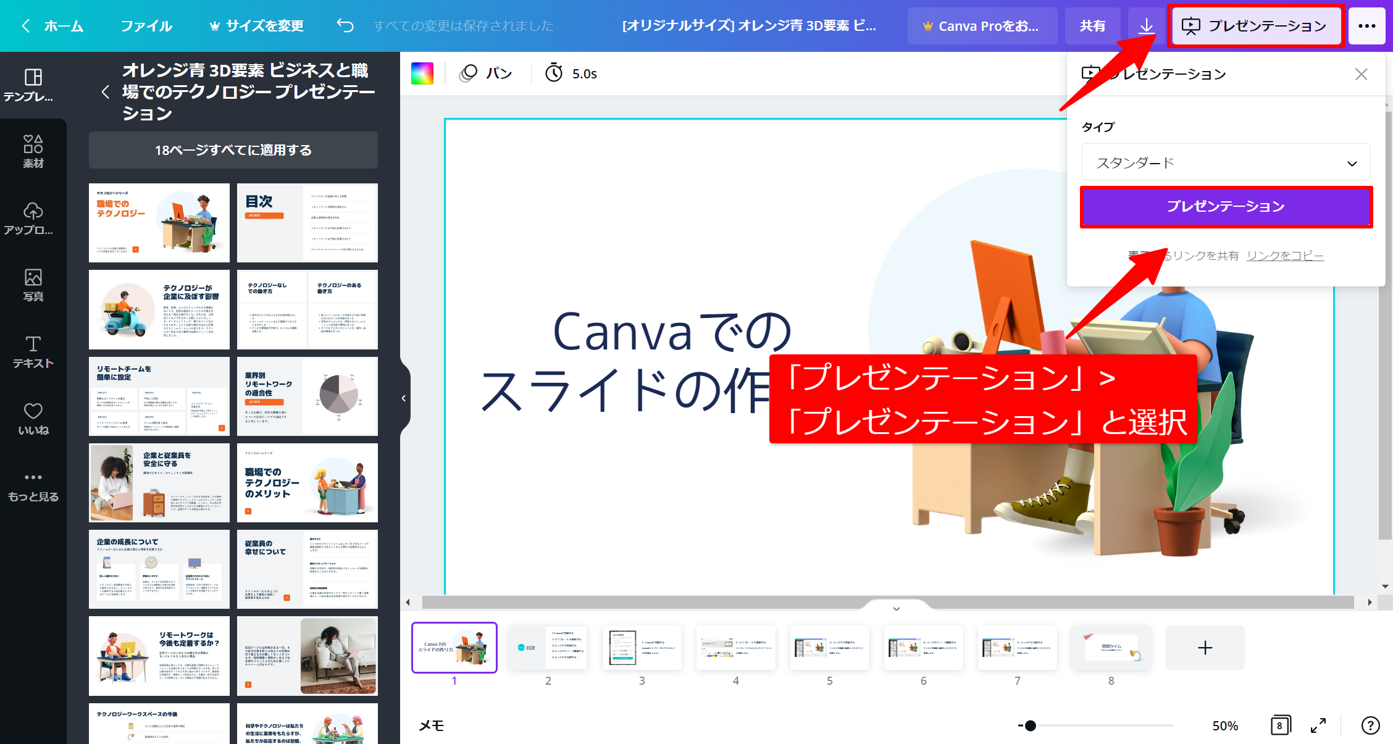Select page 8 thumbnail in the strip
Image resolution: width=1393 pixels, height=744 pixels.
pos(1111,648)
